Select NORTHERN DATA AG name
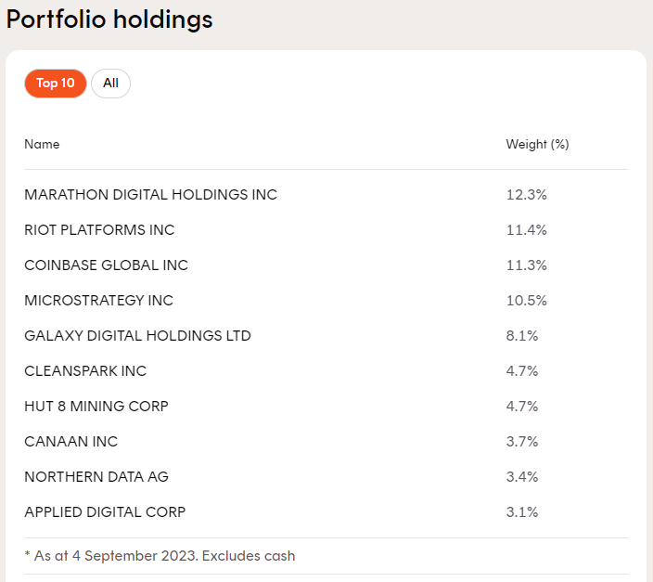This screenshot has height=582, width=653. pyautogui.click(x=96, y=476)
